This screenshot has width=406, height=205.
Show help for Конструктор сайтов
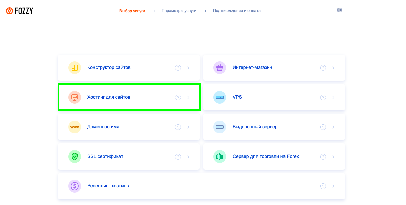coord(178,68)
